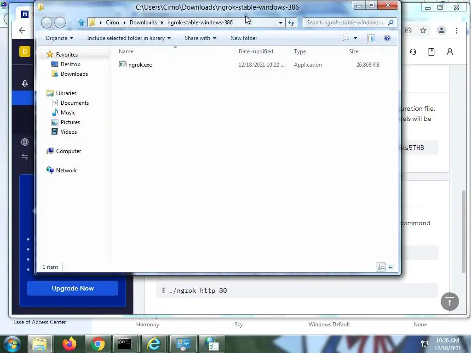471x353 pixels.
Task: Select Desktop in the navigation pane
Action: coord(70,64)
